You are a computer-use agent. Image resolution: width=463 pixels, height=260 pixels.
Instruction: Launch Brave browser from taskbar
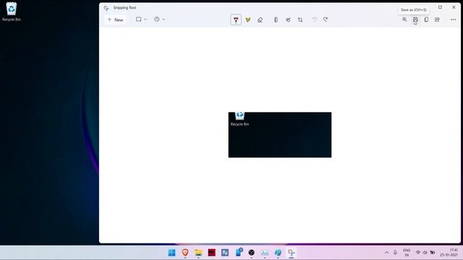pos(185,253)
